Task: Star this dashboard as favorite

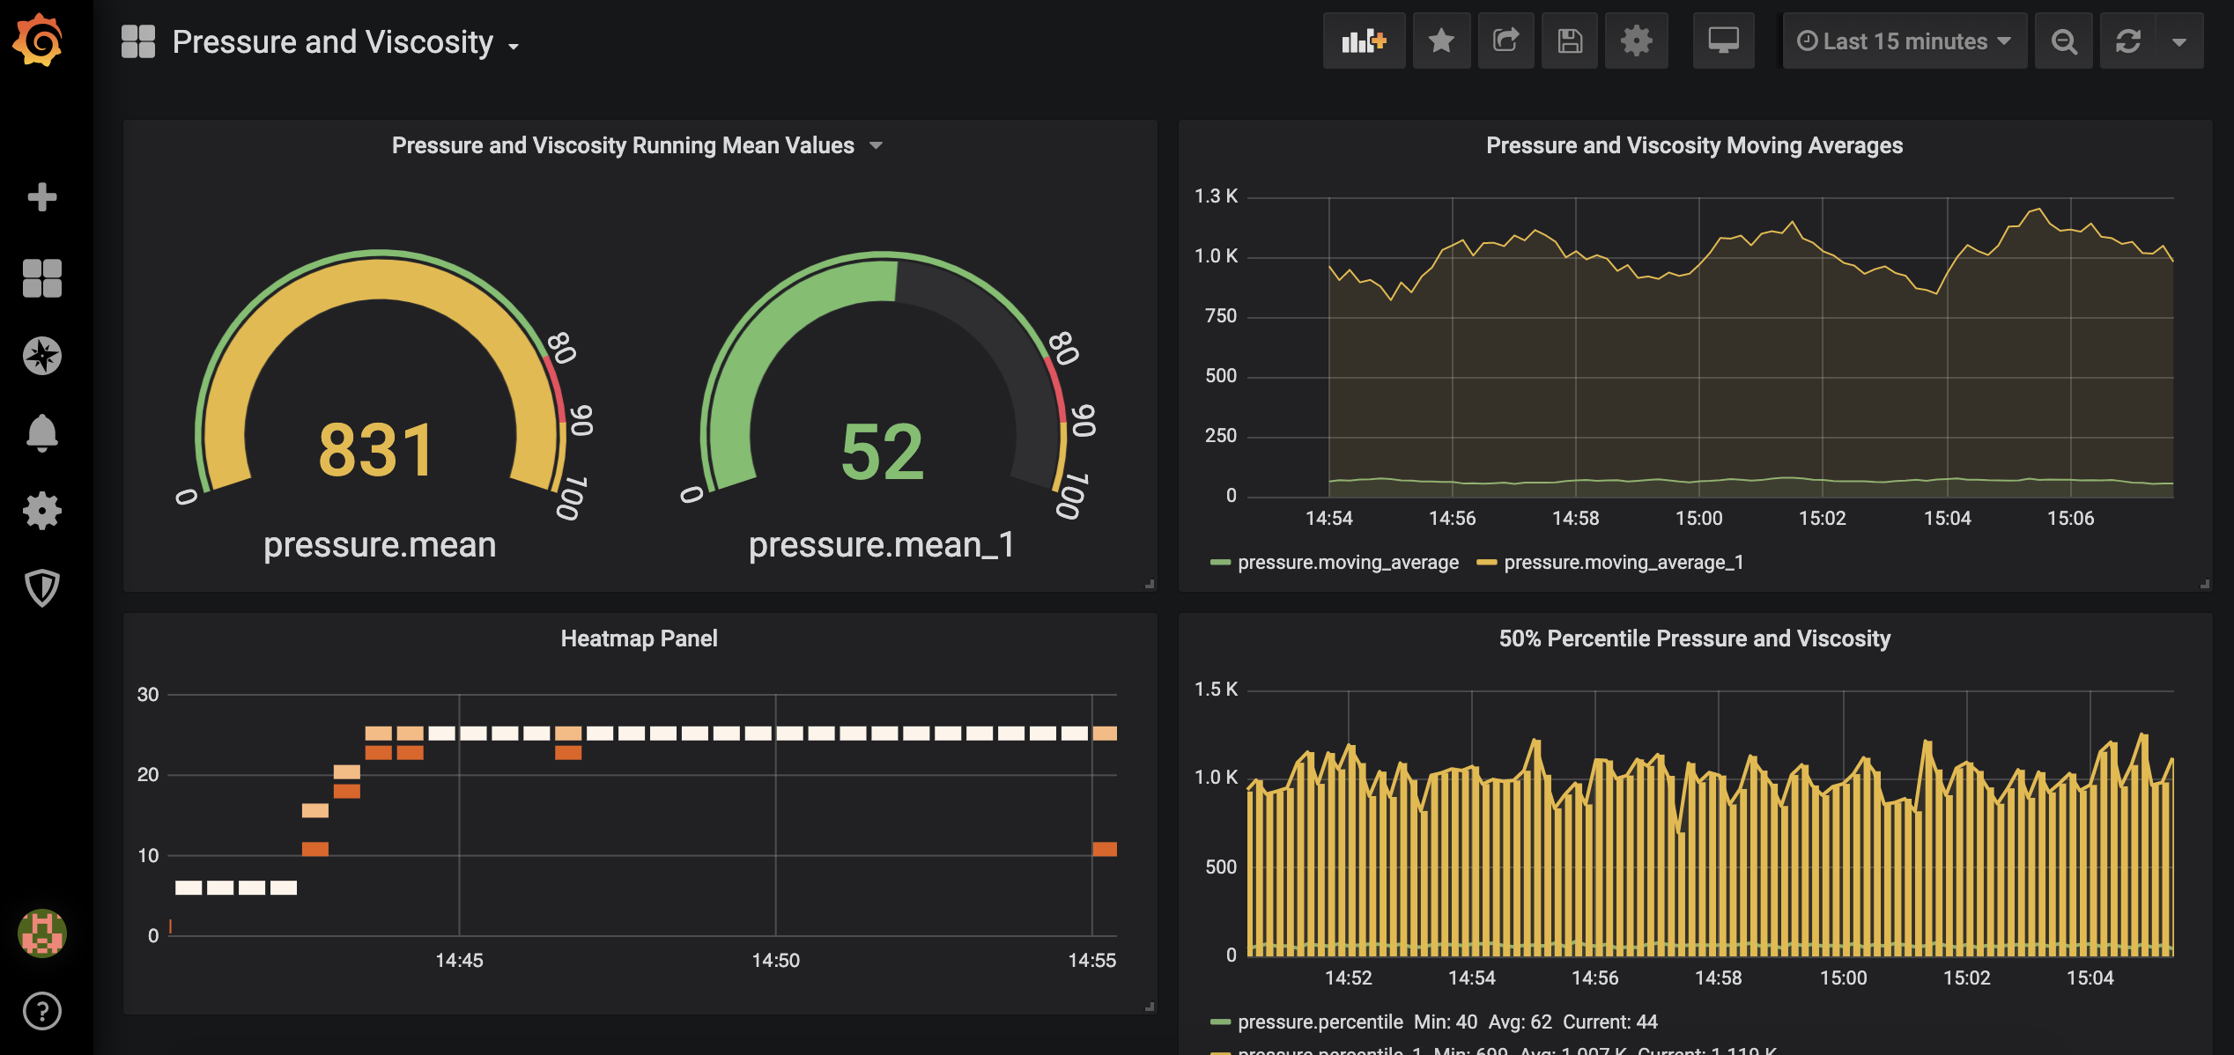Action: pyautogui.click(x=1441, y=41)
